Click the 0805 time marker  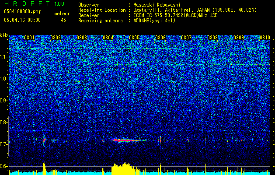click(x=134, y=38)
